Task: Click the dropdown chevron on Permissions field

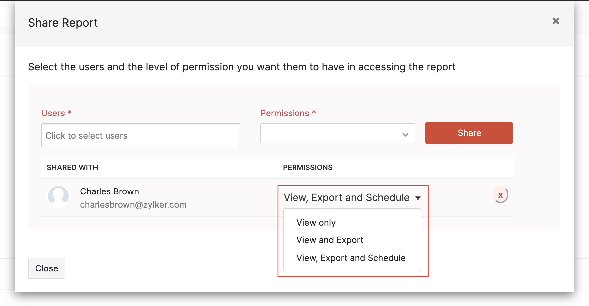Action: [405, 134]
